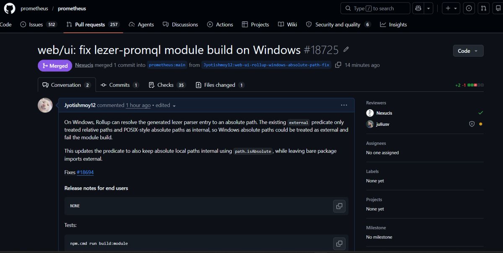This screenshot has height=253, width=503.
Task: Go to the Actions tab
Action: click(x=220, y=25)
